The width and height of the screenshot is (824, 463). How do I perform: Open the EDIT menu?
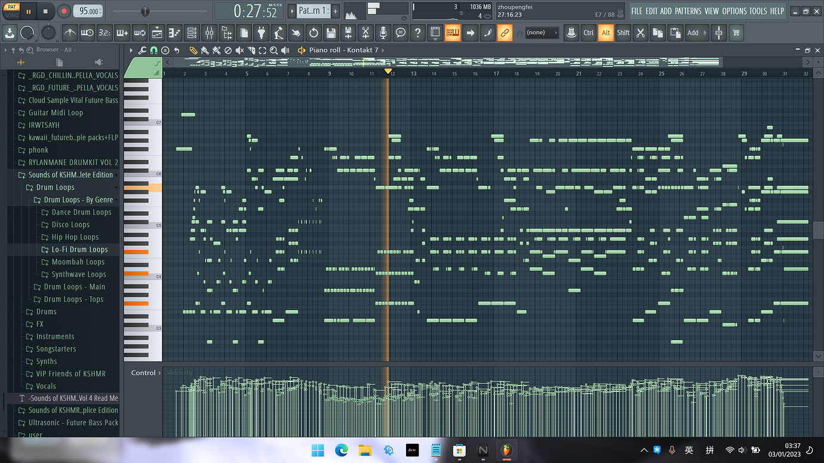pyautogui.click(x=651, y=11)
